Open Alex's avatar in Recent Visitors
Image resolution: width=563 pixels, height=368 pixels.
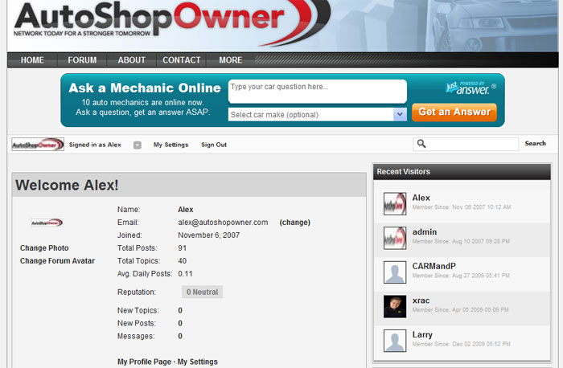pos(395,204)
